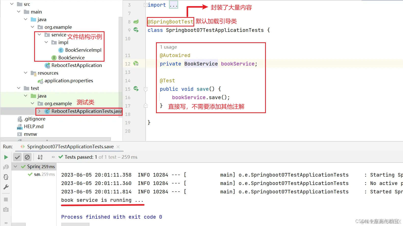Collapse the resources folder chevron
The width and height of the screenshot is (403, 226).
25,73
